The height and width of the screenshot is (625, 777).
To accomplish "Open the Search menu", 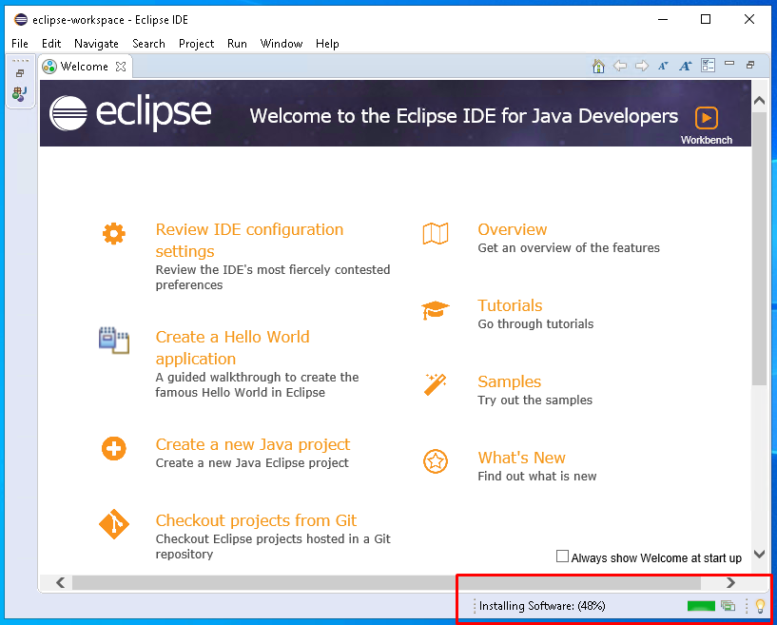I will pyautogui.click(x=148, y=44).
